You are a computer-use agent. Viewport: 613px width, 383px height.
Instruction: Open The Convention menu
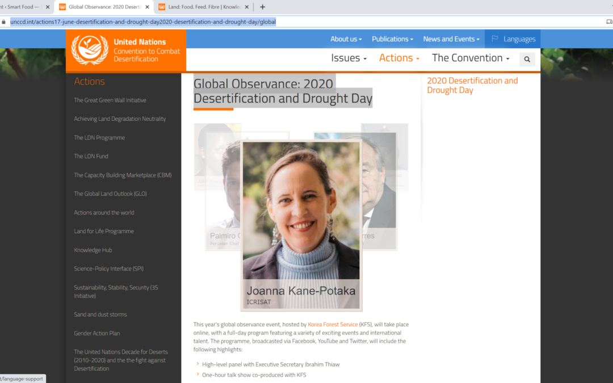point(471,58)
